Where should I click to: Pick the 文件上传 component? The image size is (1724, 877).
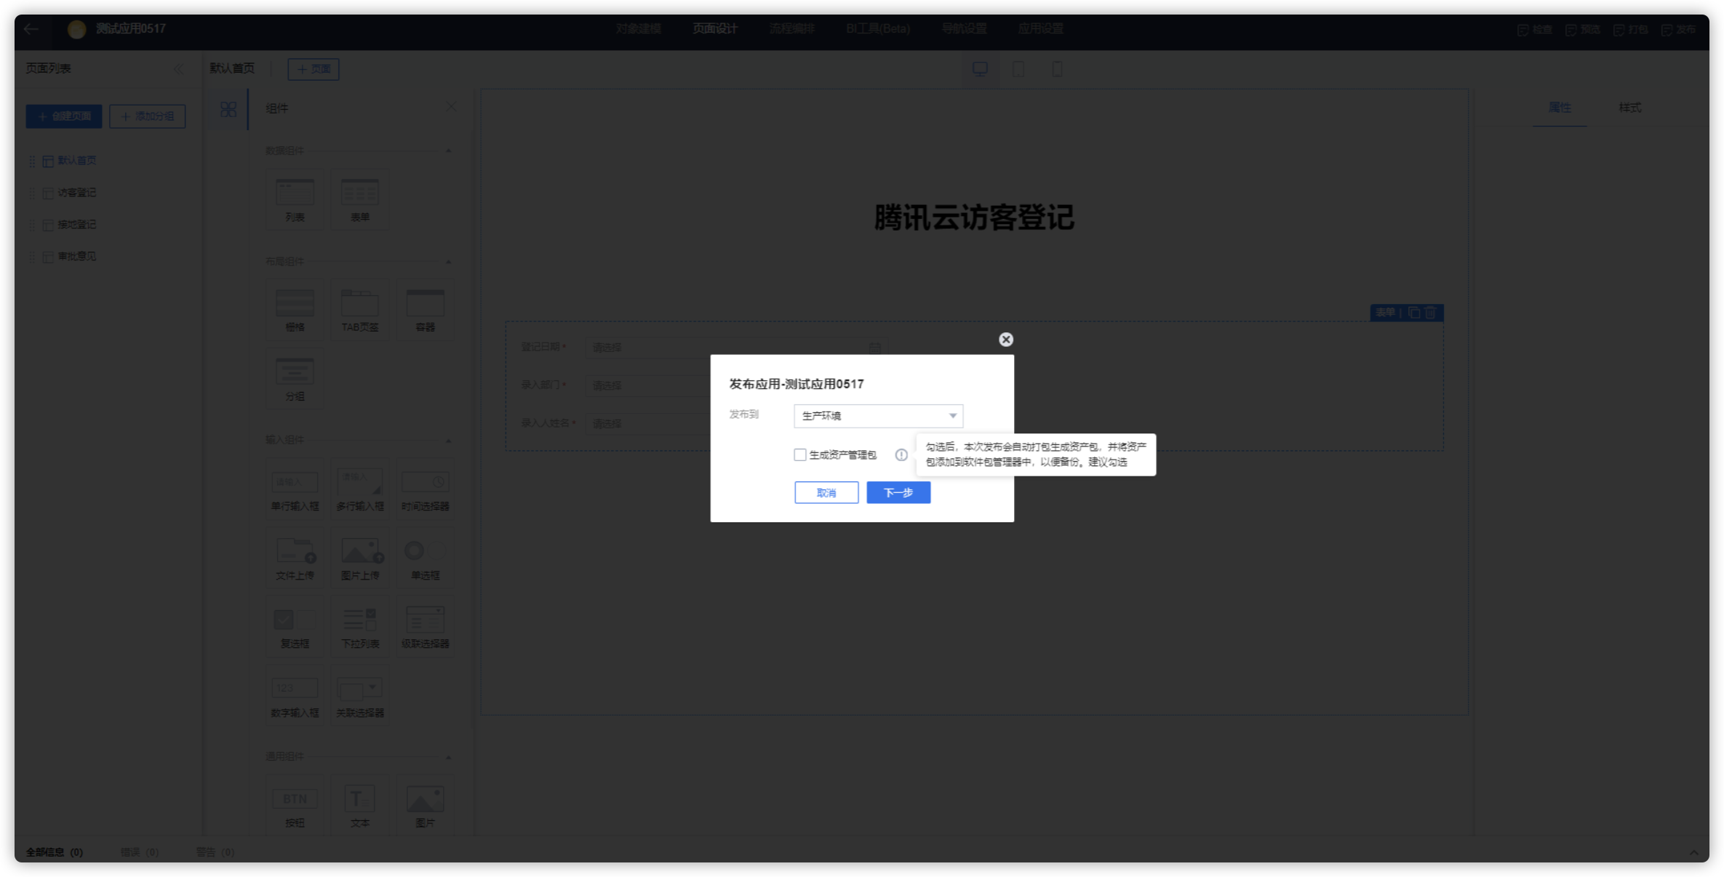tap(295, 558)
